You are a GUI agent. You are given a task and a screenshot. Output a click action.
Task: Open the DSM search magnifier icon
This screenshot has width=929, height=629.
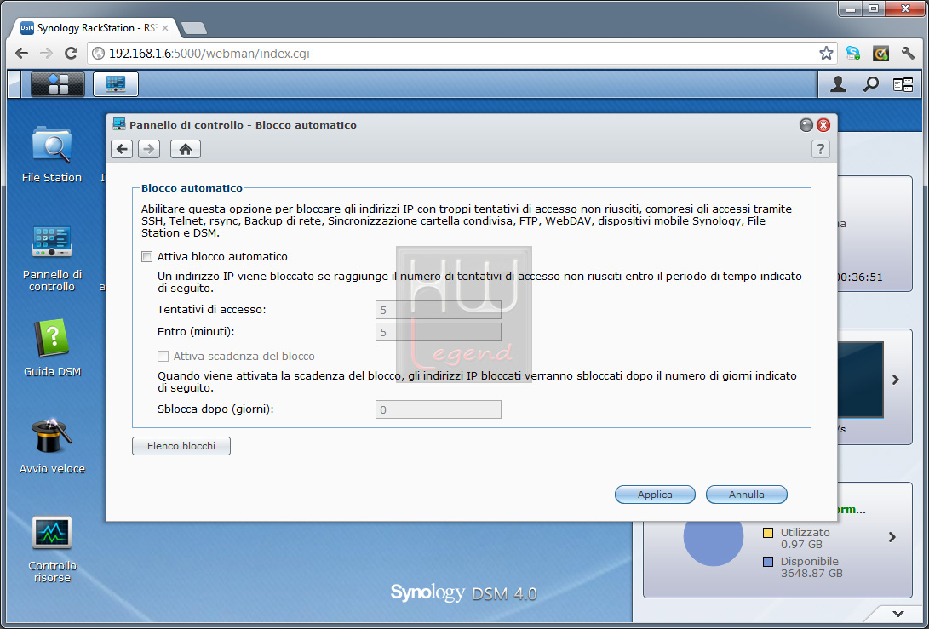click(870, 84)
